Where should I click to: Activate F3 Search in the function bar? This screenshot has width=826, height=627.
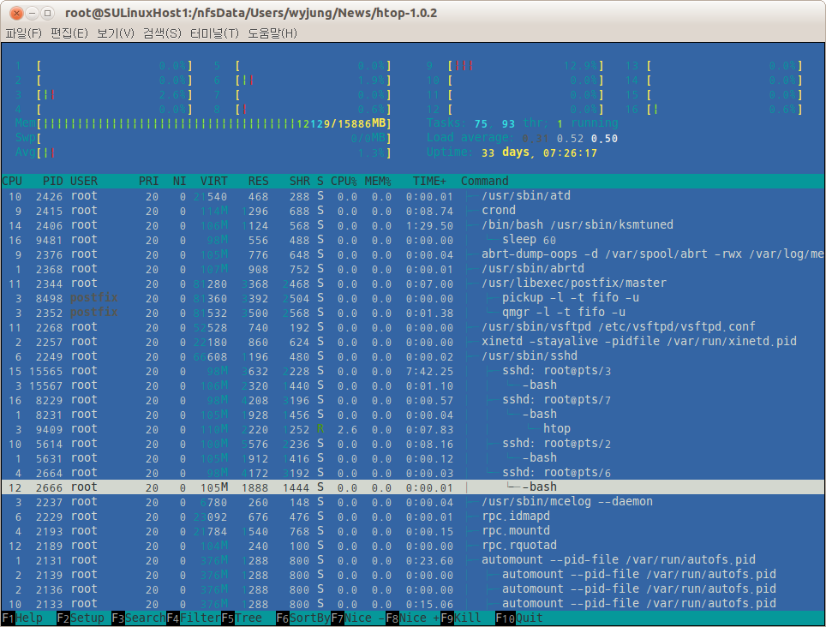pyautogui.click(x=139, y=618)
